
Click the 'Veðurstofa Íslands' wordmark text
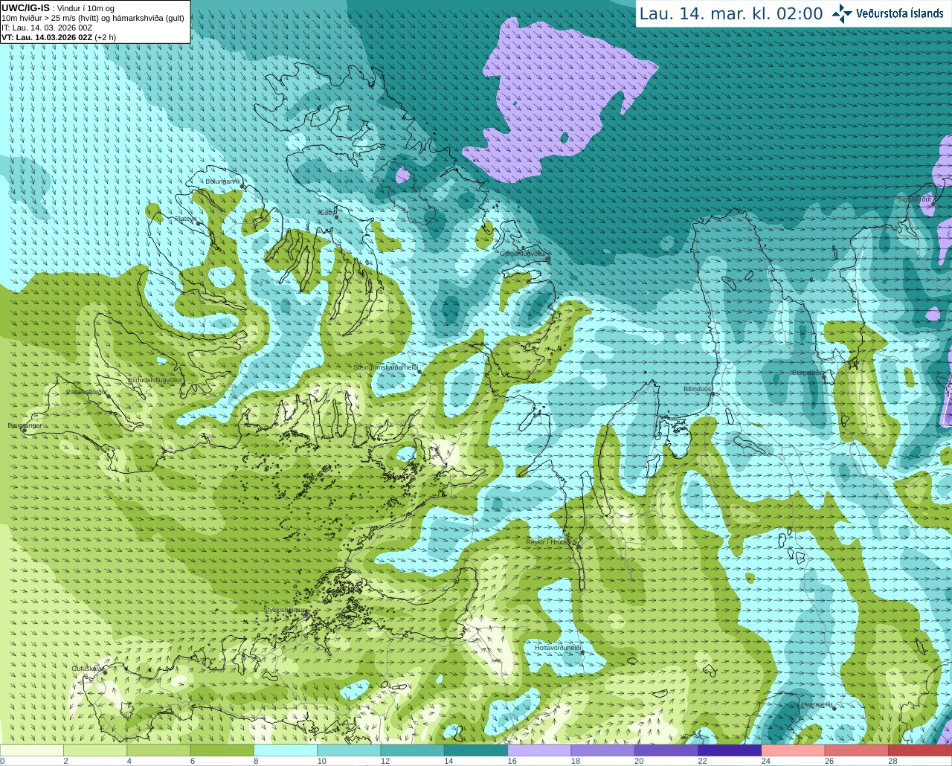click(x=900, y=13)
